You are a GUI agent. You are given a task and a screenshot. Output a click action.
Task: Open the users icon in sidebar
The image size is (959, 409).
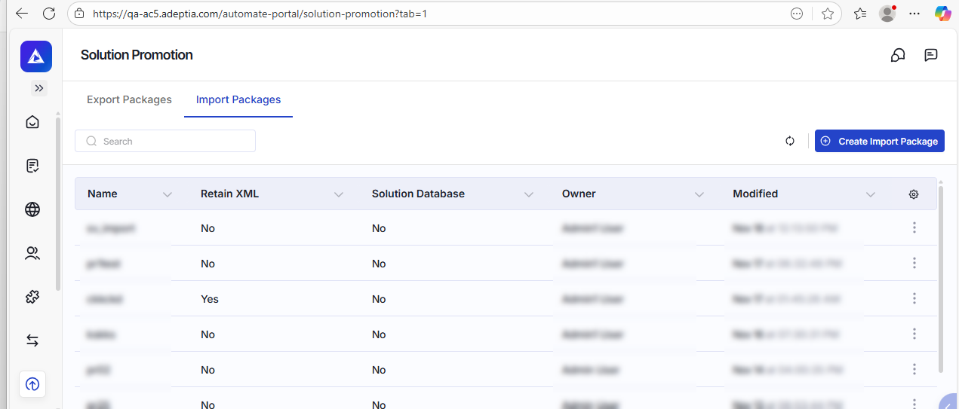(32, 253)
